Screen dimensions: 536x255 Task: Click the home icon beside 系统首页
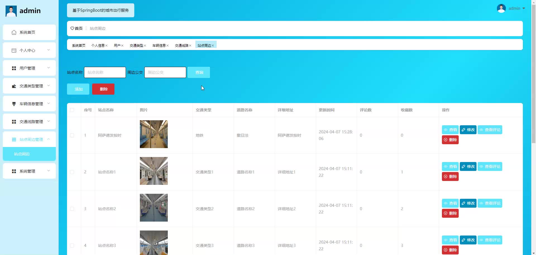[x=14, y=33]
